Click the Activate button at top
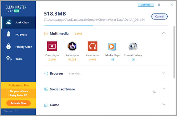 pos(146,5)
